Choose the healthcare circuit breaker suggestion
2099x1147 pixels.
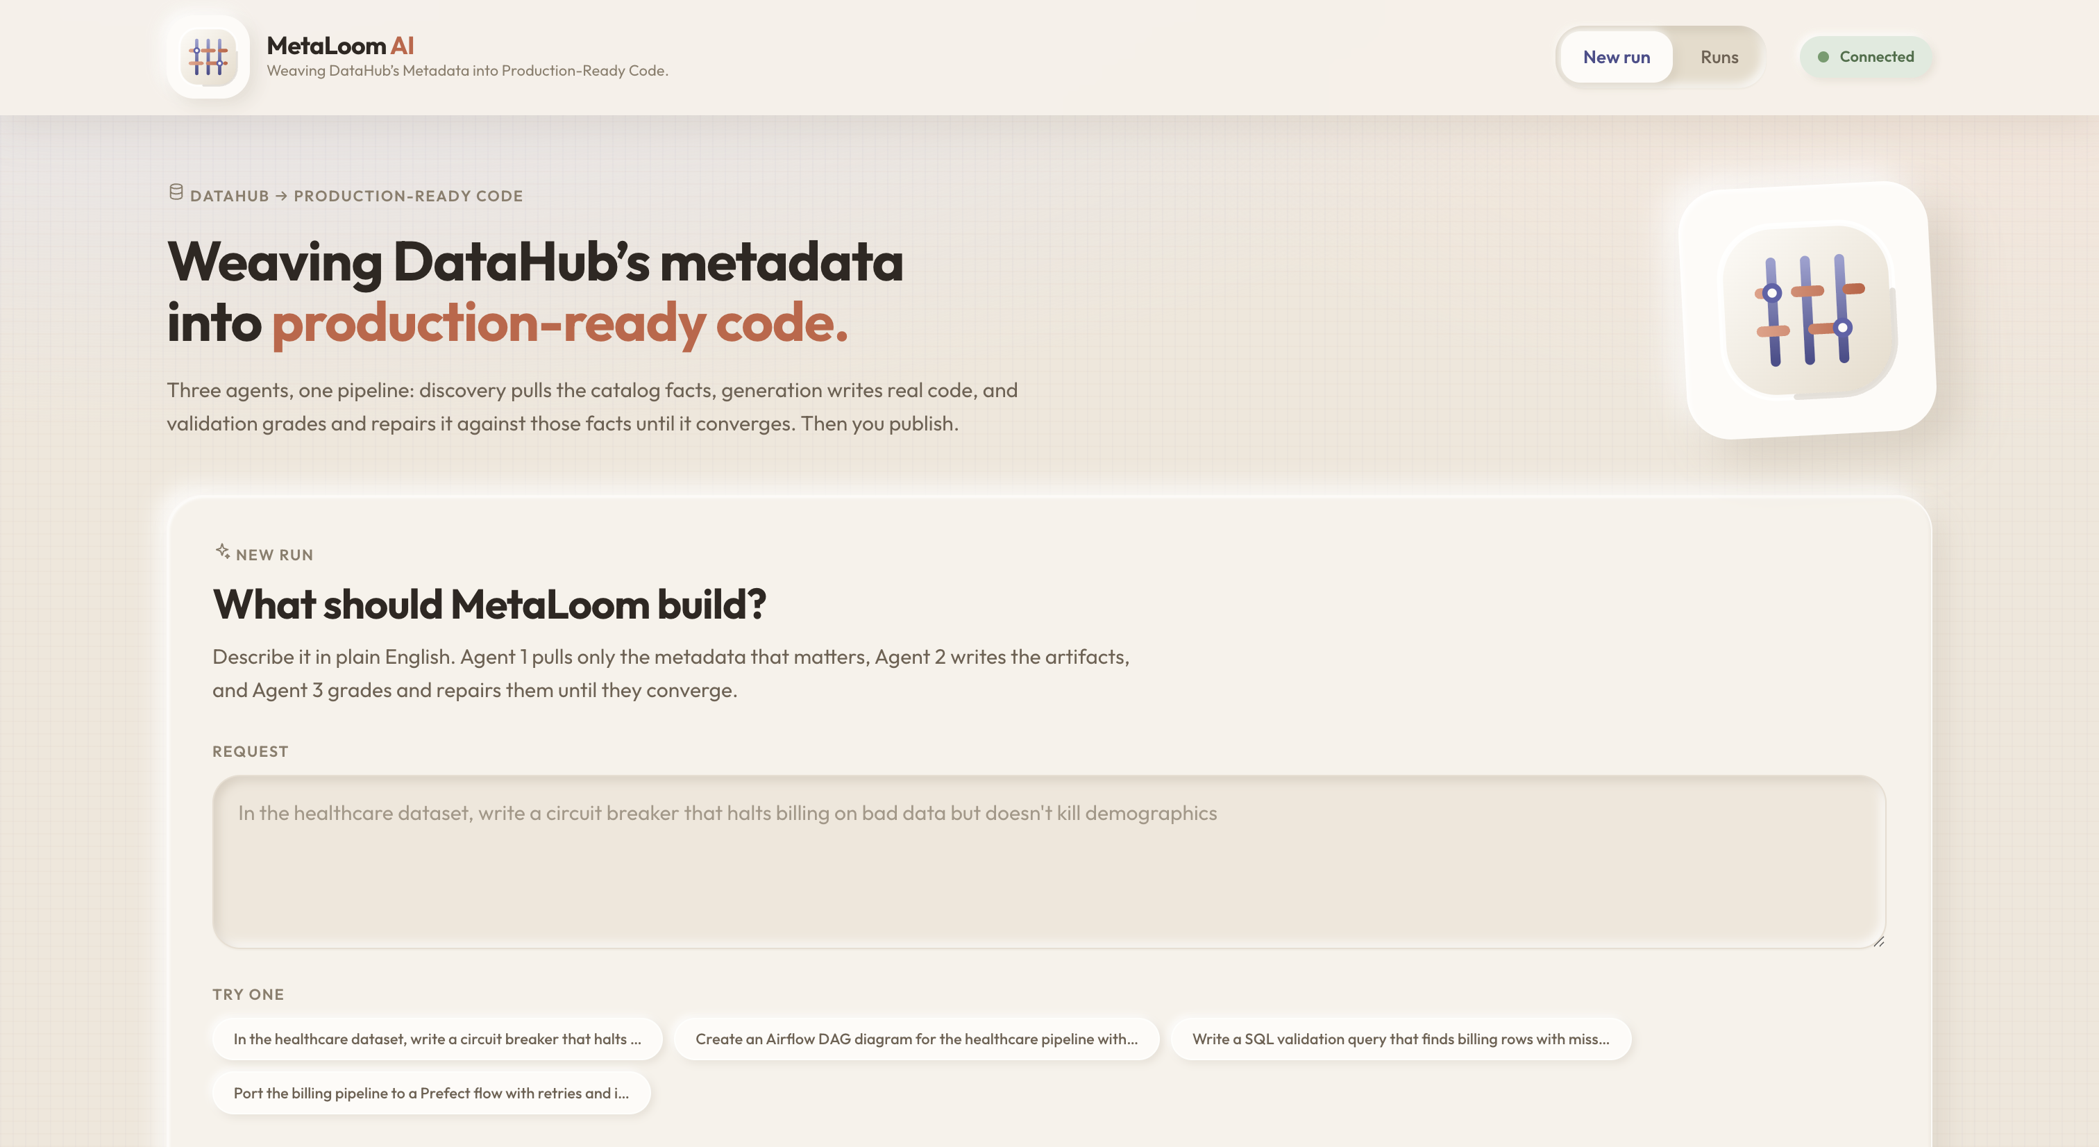tap(437, 1039)
